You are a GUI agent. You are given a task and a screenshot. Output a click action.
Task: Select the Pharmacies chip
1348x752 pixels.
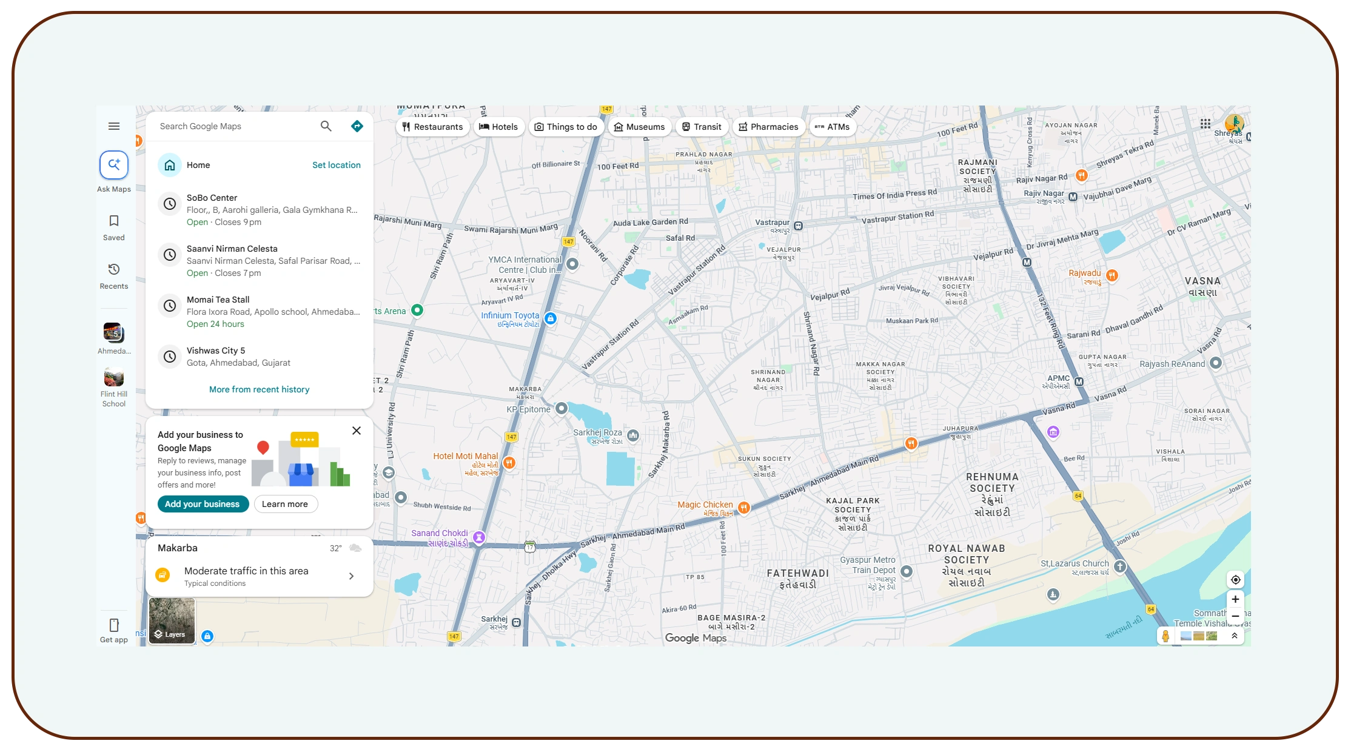coord(768,127)
